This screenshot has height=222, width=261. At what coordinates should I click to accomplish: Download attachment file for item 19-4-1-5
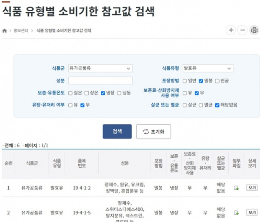click(236, 212)
